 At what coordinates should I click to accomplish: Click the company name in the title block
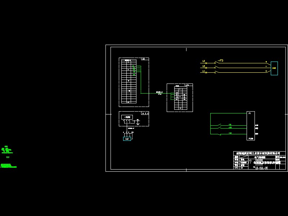[x=257, y=153]
